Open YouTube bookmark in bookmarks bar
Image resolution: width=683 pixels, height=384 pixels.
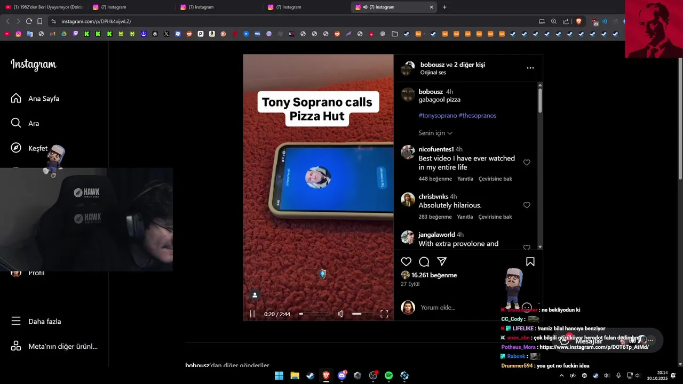click(x=7, y=34)
